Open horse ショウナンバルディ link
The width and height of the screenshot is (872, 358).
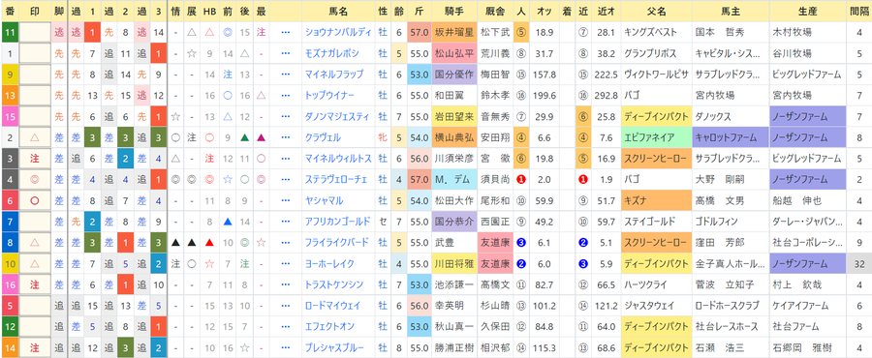pyautogui.click(x=338, y=33)
